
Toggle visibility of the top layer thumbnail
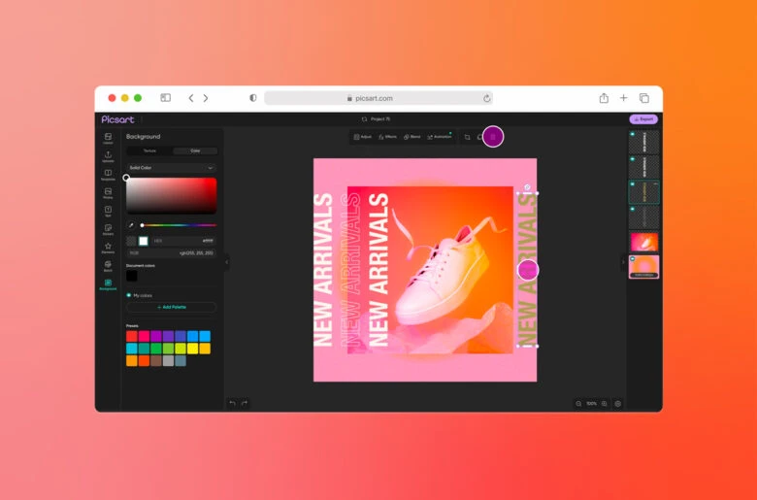coord(632,134)
